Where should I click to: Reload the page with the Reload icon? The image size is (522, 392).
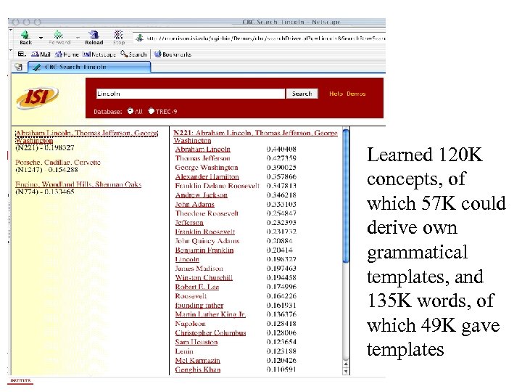[94, 37]
